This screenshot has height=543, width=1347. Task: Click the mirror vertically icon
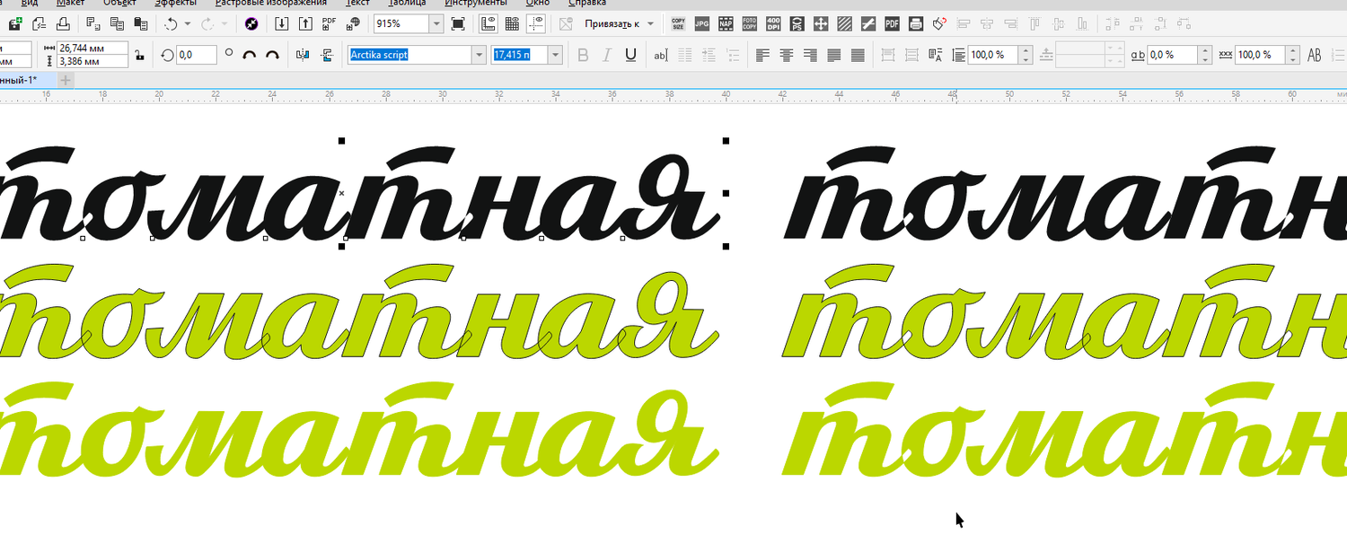pos(326,55)
